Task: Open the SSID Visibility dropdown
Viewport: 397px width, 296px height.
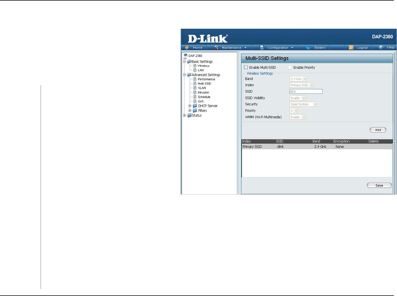Action: pyautogui.click(x=298, y=98)
